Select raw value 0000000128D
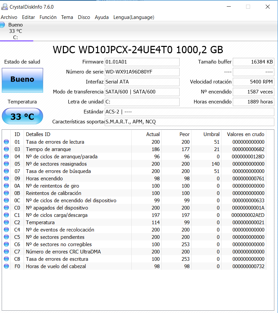 [248, 157]
